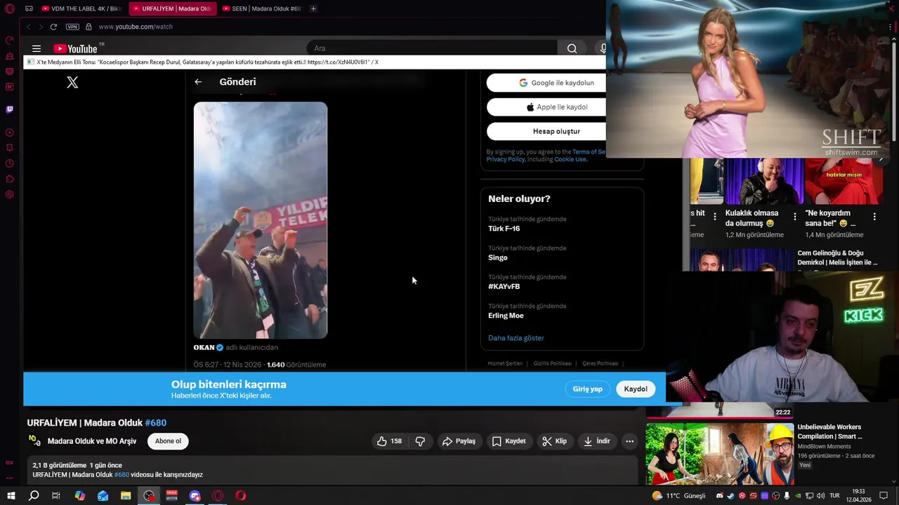Open trending topic Singo

pyautogui.click(x=498, y=257)
